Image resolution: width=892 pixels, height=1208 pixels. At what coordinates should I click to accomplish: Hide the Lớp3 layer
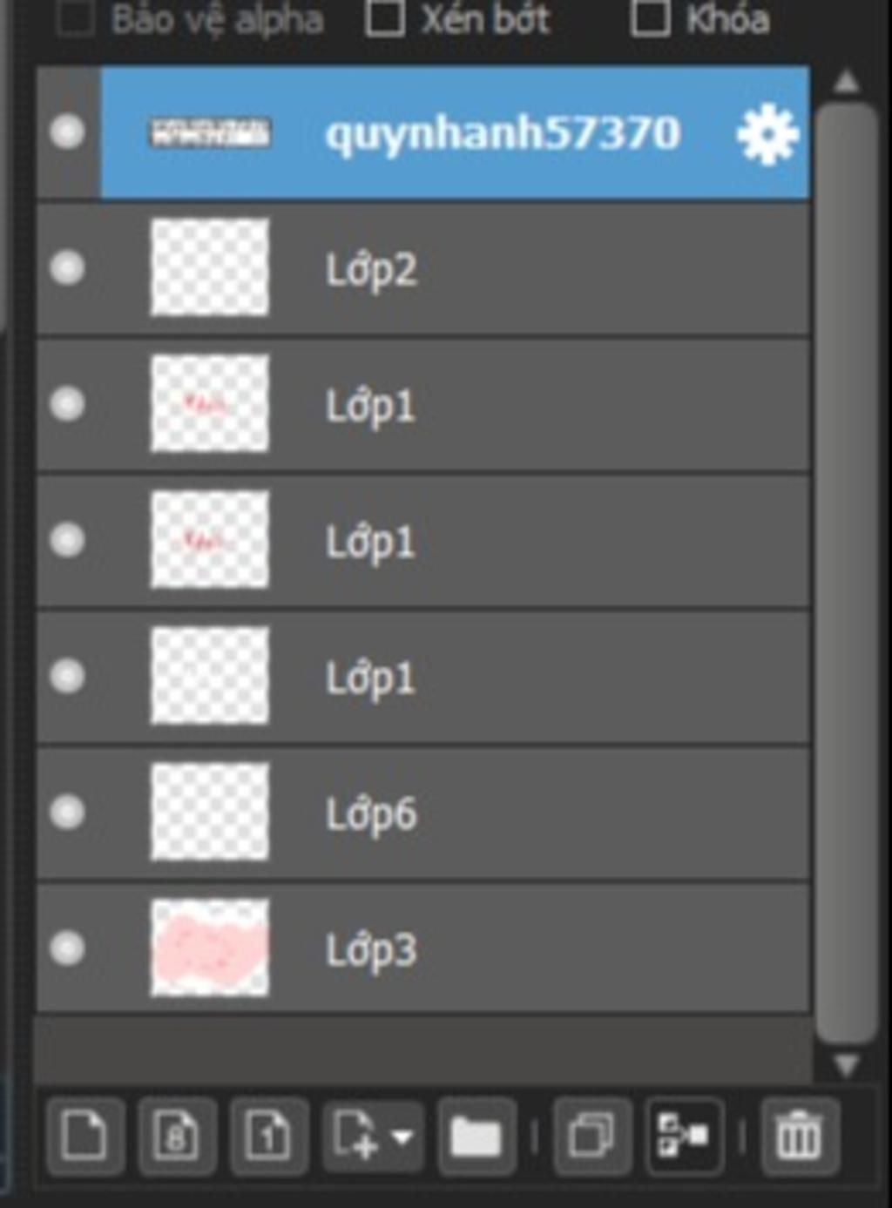click(x=67, y=948)
